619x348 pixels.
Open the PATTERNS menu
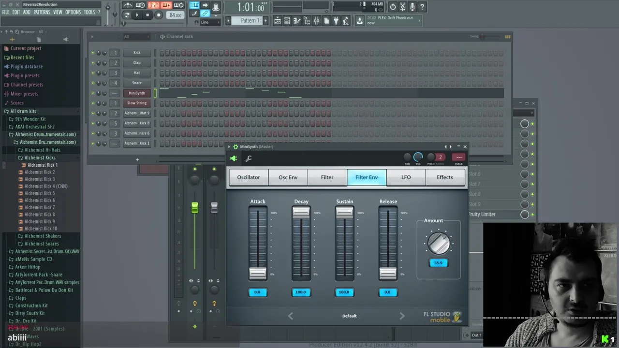point(42,12)
